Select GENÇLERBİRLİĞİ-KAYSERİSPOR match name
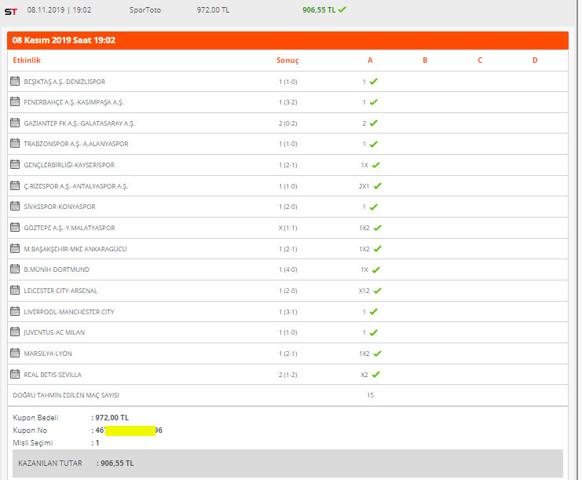582x480 pixels. (69, 165)
